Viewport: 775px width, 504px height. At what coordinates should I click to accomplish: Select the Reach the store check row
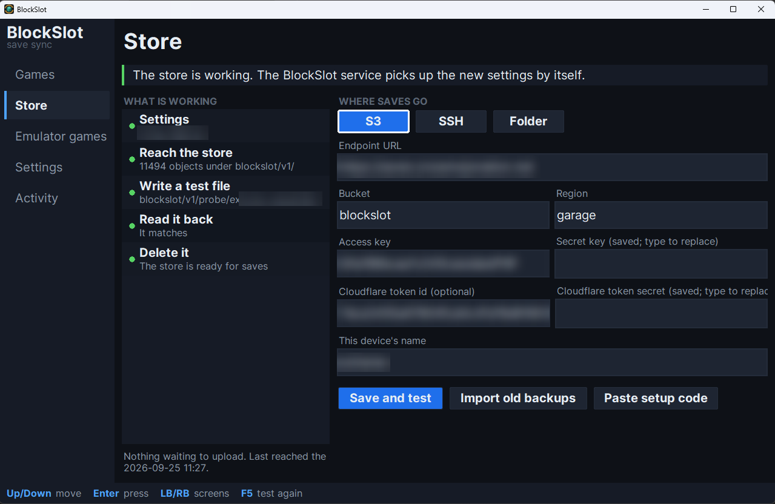225,159
